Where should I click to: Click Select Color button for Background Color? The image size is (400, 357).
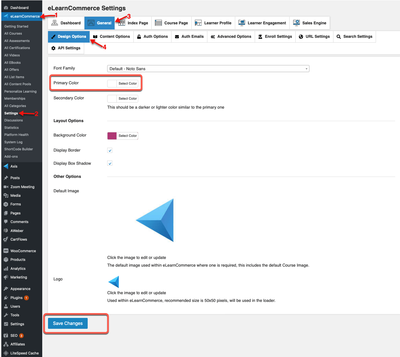(x=128, y=136)
